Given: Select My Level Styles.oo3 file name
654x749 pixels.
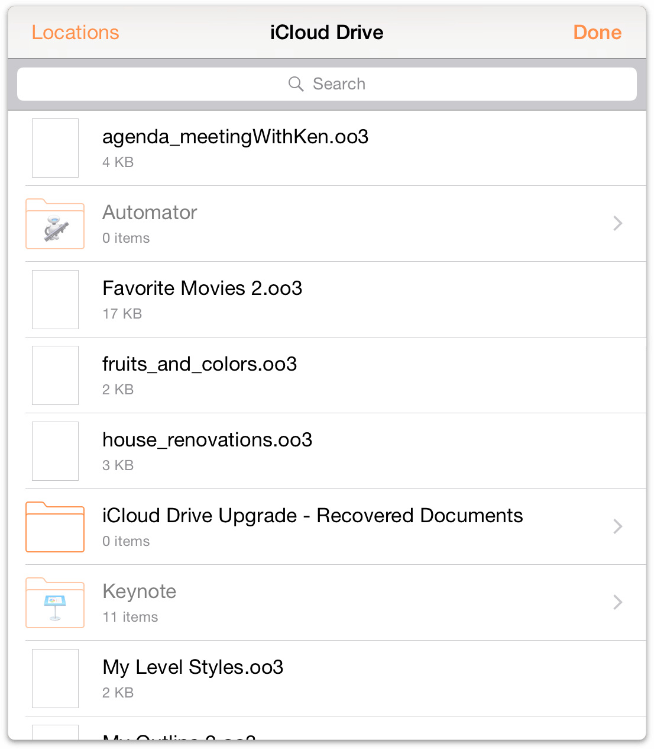Looking at the screenshot, I should [193, 668].
